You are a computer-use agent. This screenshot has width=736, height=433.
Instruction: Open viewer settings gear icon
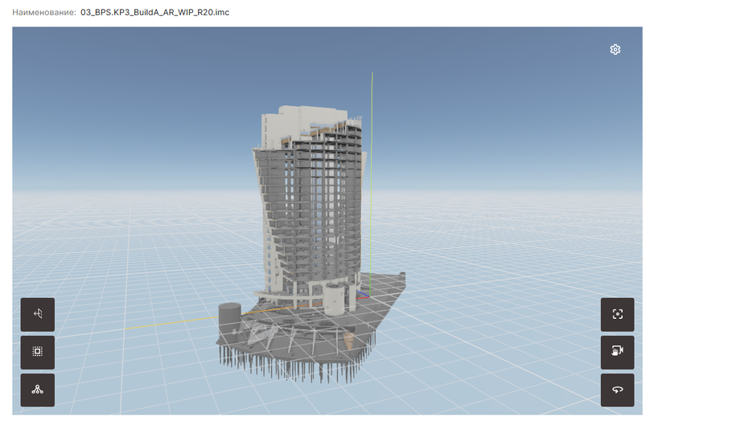[615, 50]
